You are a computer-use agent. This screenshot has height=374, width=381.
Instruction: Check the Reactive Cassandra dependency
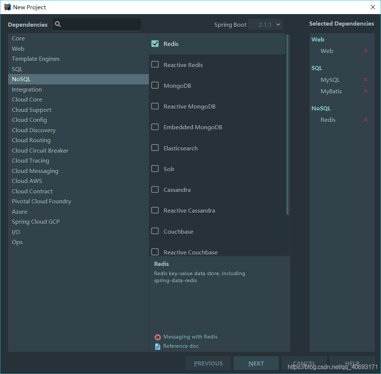pyautogui.click(x=155, y=210)
